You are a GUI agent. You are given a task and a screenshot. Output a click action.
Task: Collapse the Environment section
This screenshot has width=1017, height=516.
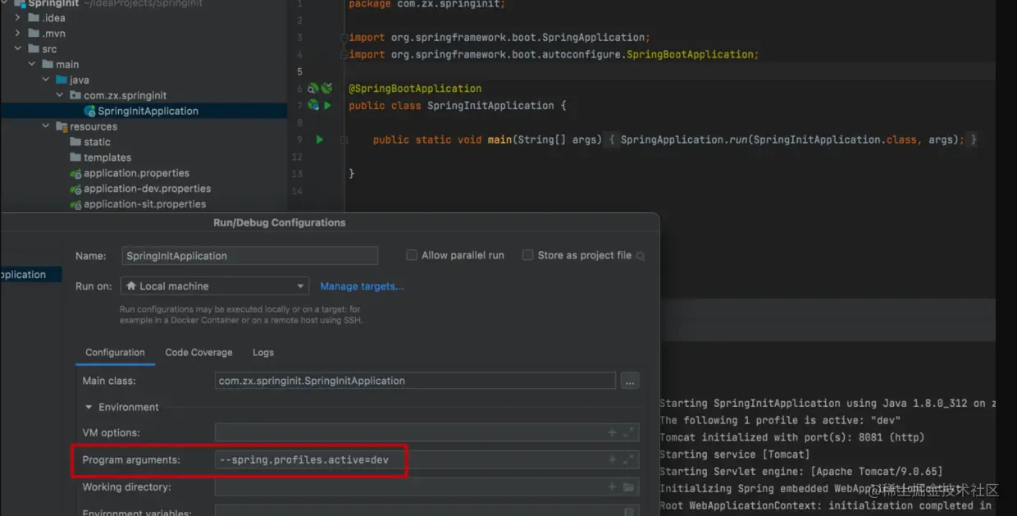click(89, 407)
